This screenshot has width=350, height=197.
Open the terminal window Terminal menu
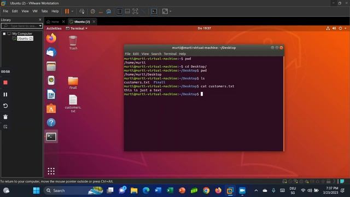(x=170, y=54)
